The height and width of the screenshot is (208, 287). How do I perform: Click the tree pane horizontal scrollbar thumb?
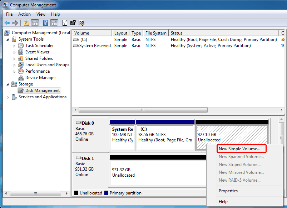click(35, 193)
